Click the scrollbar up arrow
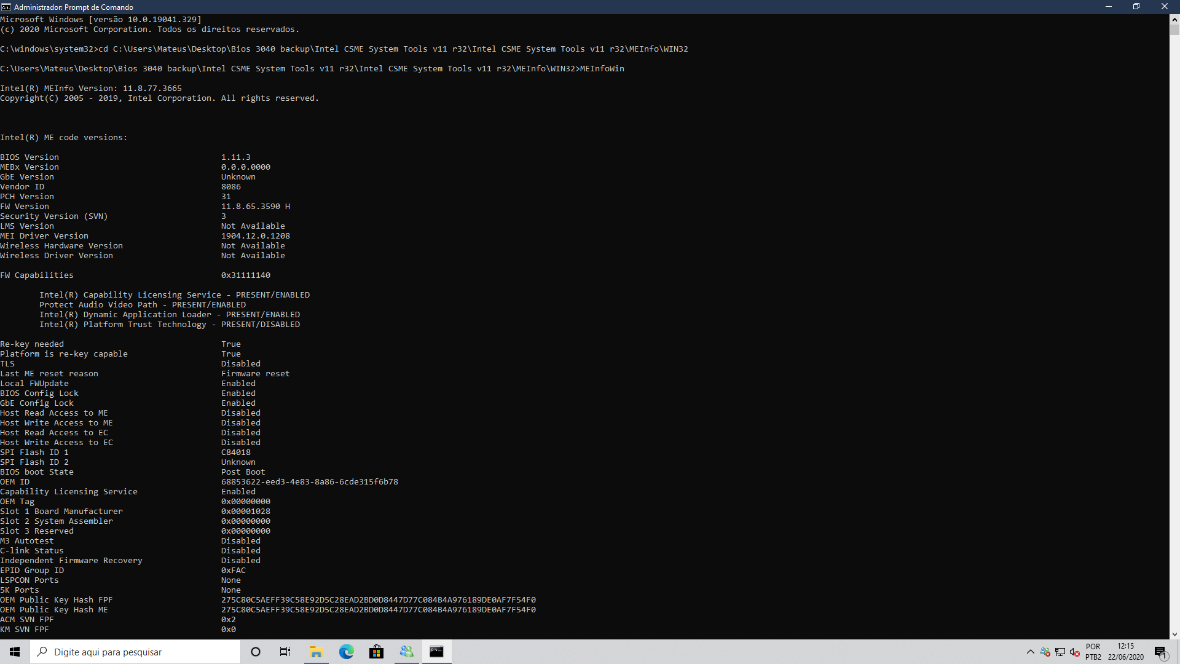The image size is (1180, 664). 1174,19
